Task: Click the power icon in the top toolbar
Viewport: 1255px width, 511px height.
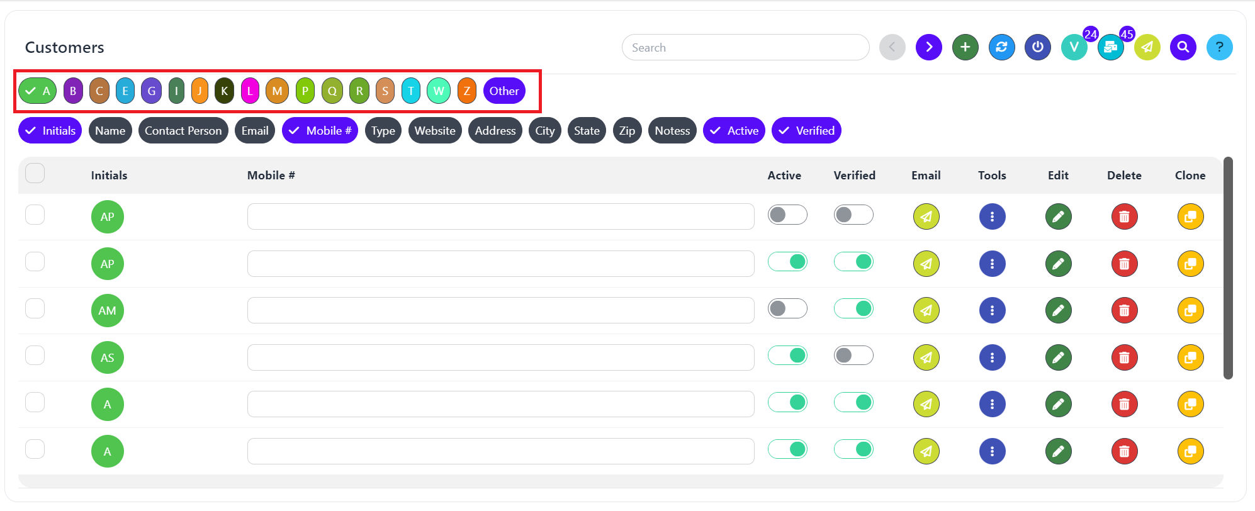Action: [1038, 47]
